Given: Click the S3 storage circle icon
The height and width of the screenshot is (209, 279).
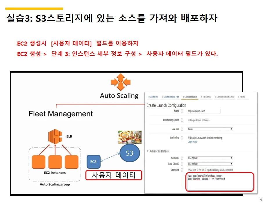Looking at the screenshot, I should [x=130, y=153].
